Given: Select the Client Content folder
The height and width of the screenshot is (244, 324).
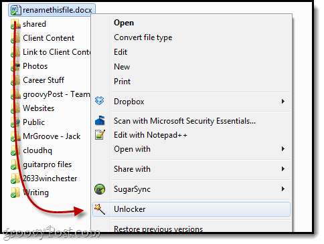Looking at the screenshot, I should click(48, 38).
